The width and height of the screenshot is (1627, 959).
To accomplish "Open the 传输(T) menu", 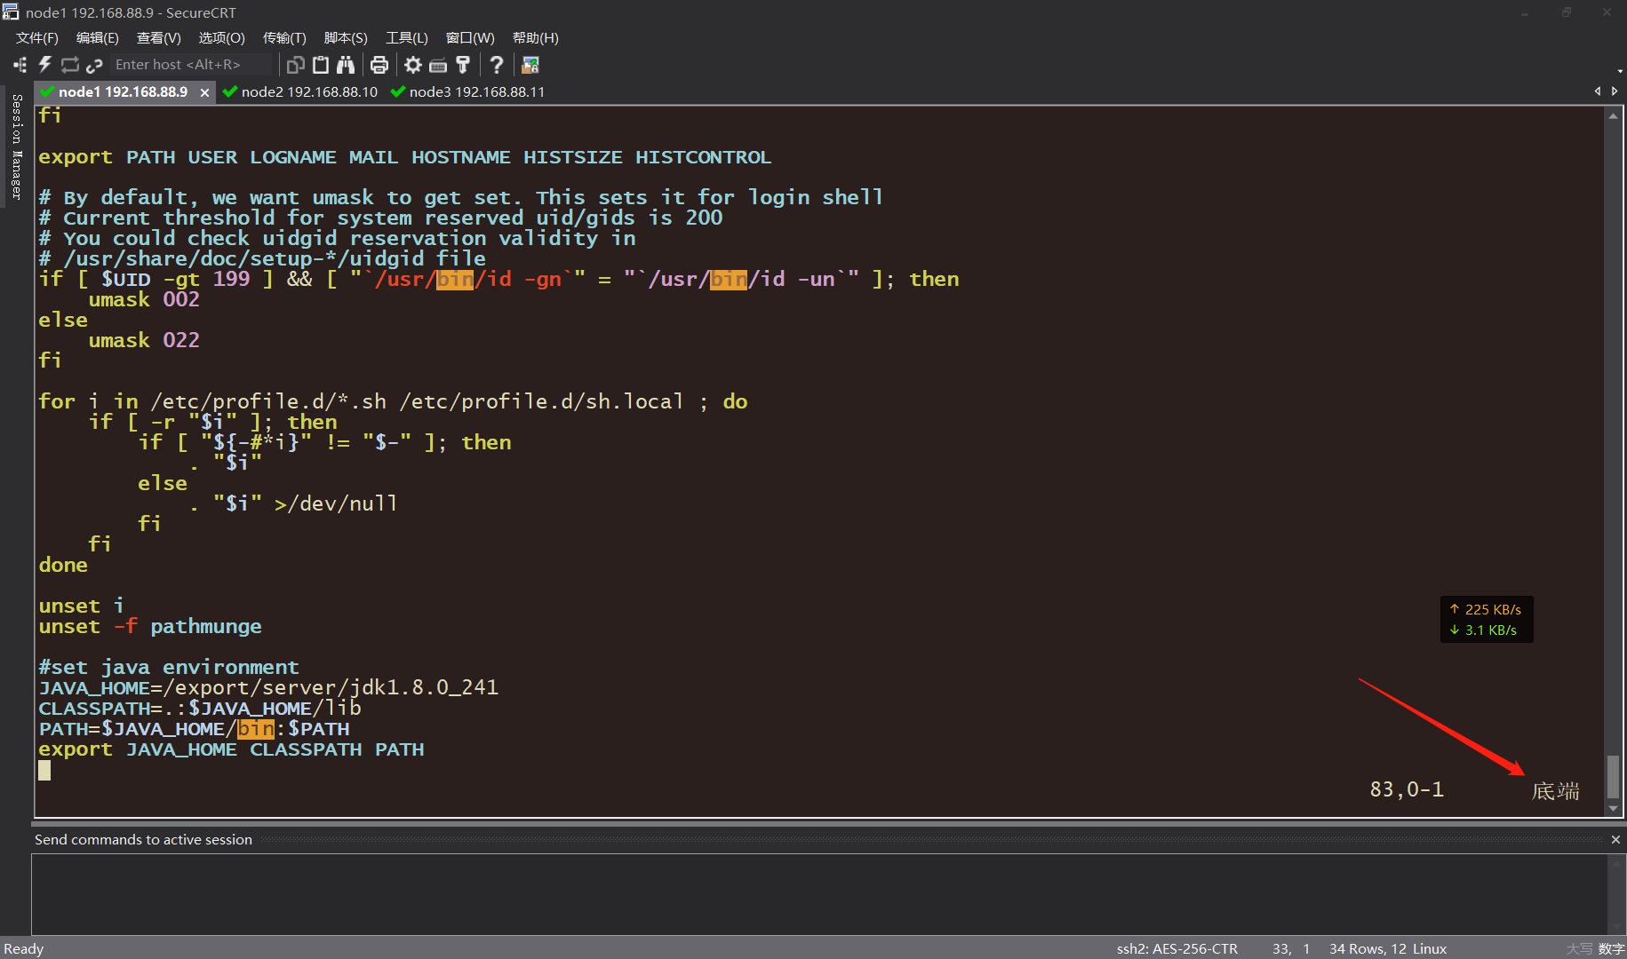I will (x=284, y=38).
